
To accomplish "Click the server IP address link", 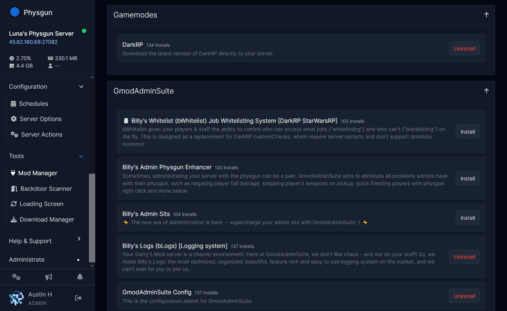I will pyautogui.click(x=33, y=42).
